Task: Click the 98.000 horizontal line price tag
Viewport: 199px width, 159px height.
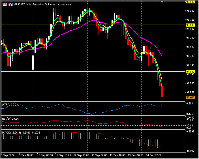Action: point(190,25)
